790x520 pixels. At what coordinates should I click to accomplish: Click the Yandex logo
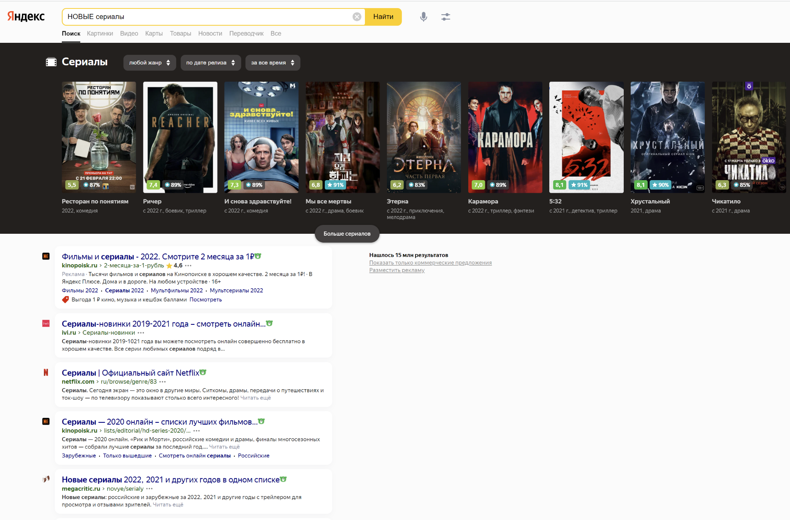[x=26, y=16]
